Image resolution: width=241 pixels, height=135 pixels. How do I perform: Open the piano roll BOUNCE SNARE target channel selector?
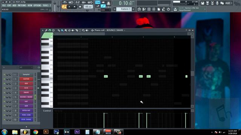[x=116, y=30]
